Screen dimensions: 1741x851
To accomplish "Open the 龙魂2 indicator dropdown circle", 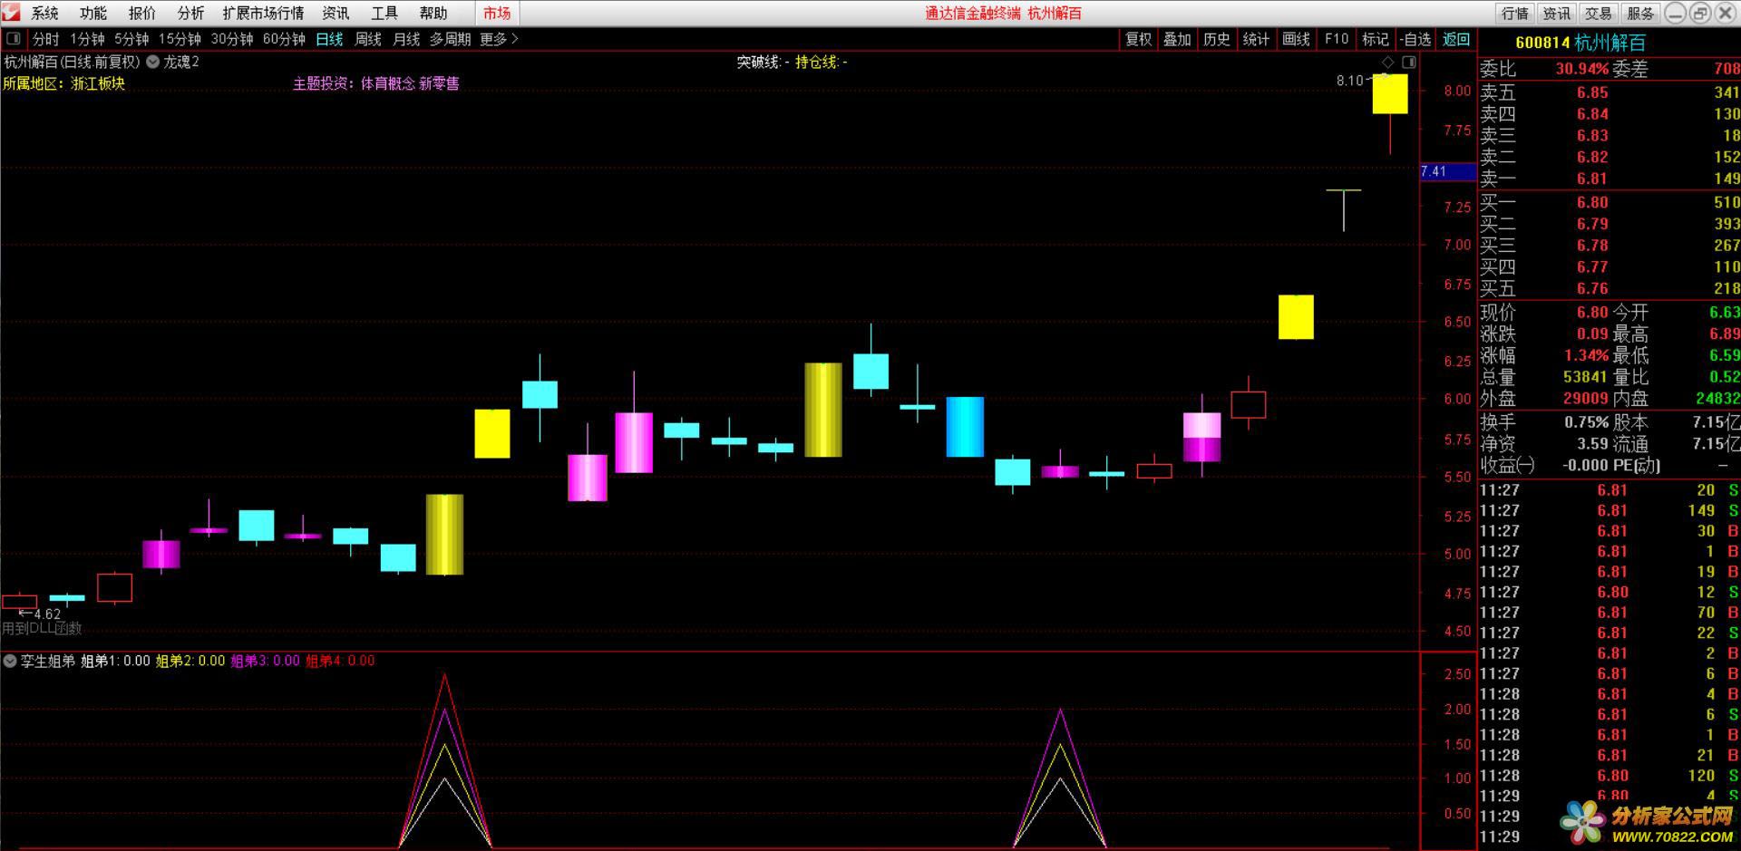I will (152, 63).
